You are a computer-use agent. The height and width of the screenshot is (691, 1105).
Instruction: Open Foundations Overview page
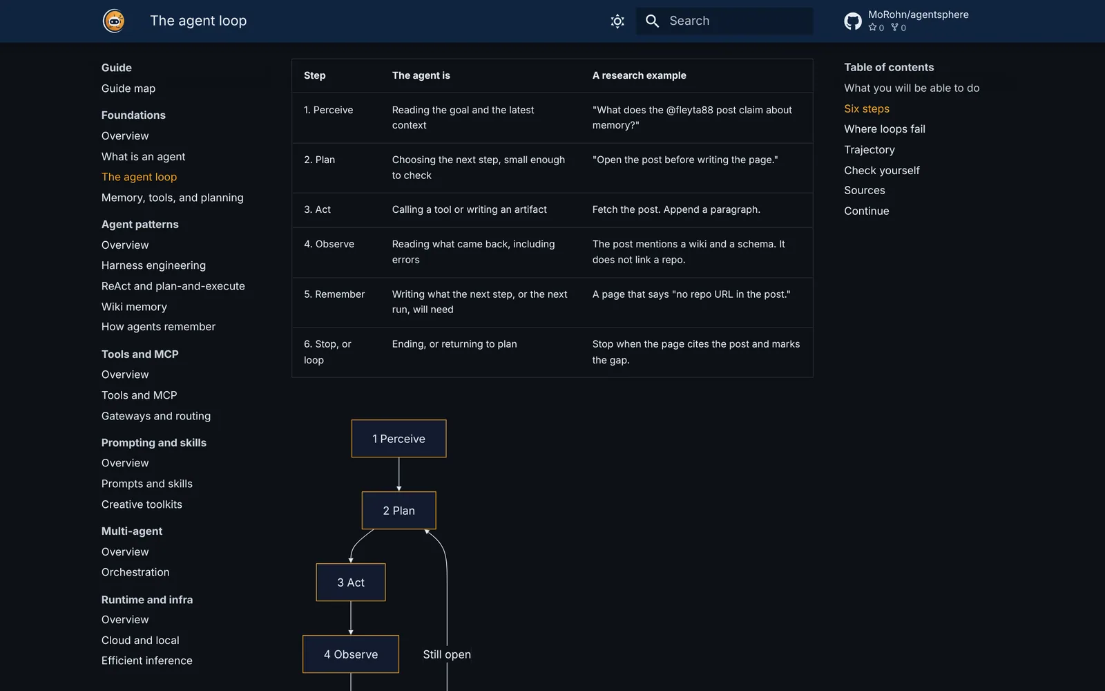(x=125, y=136)
